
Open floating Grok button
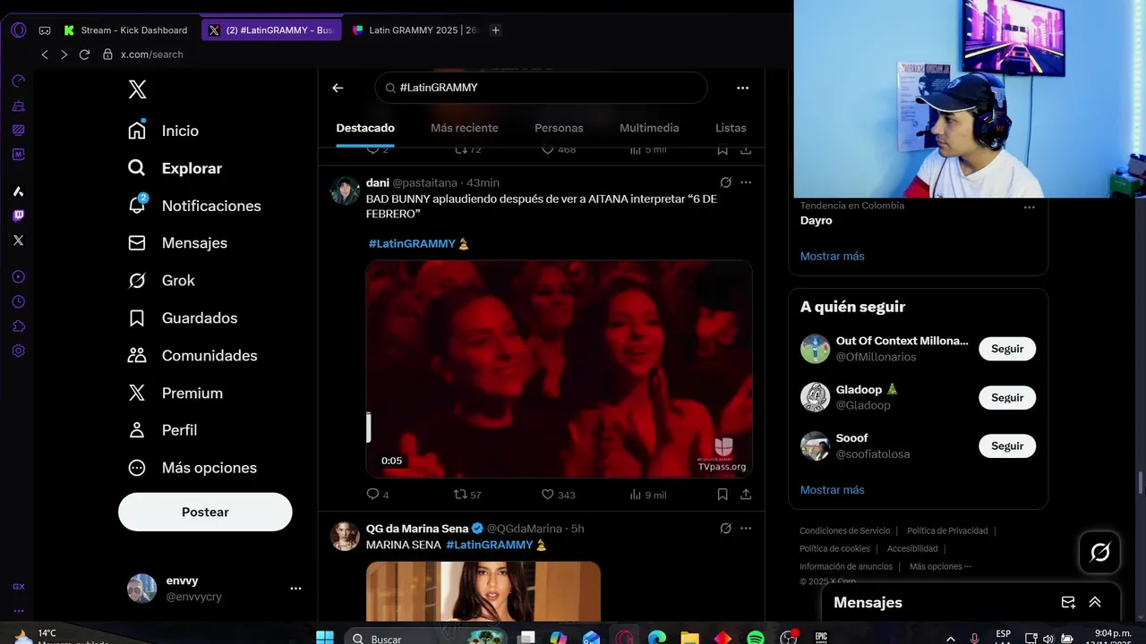(x=1100, y=553)
